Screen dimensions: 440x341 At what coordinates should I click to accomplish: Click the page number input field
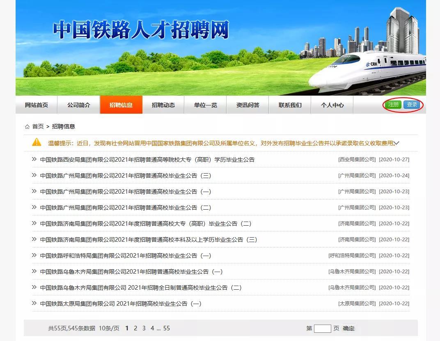tap(323, 328)
